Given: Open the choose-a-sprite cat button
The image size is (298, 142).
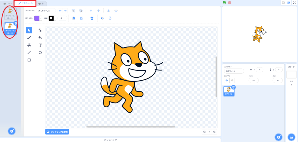Looking at the screenshot, I should click(279, 137).
